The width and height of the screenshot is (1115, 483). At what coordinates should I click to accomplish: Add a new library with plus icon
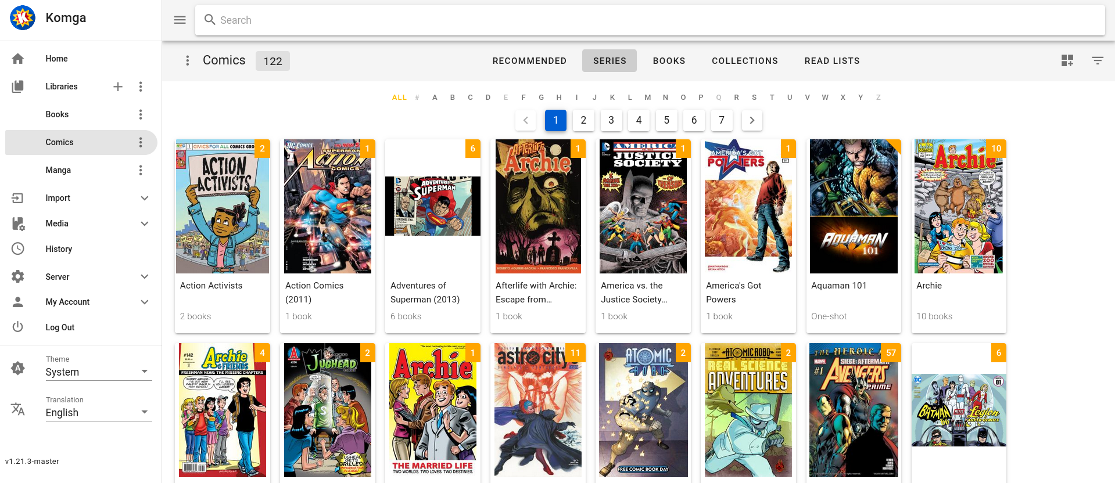pos(118,86)
